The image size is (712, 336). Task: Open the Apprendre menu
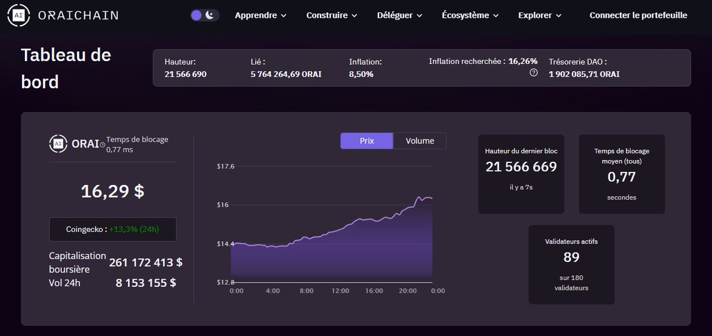(x=260, y=15)
